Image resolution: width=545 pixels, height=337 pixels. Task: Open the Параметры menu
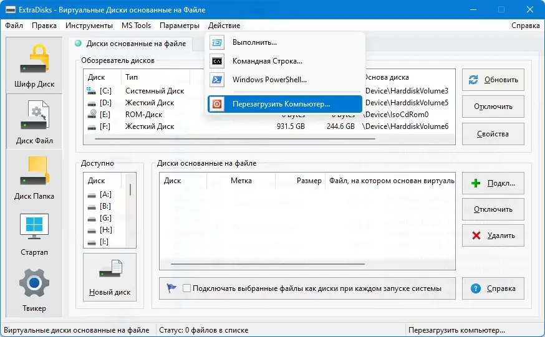(x=180, y=26)
